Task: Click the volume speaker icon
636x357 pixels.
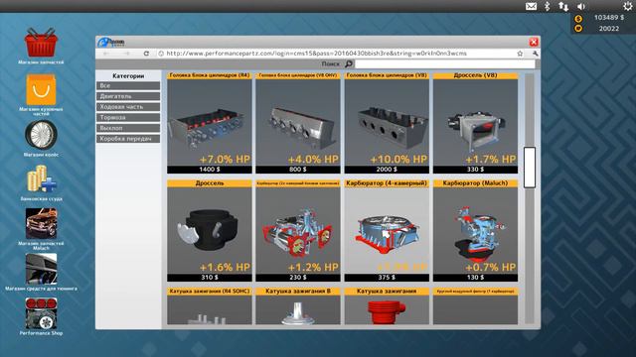Action: coord(581,6)
